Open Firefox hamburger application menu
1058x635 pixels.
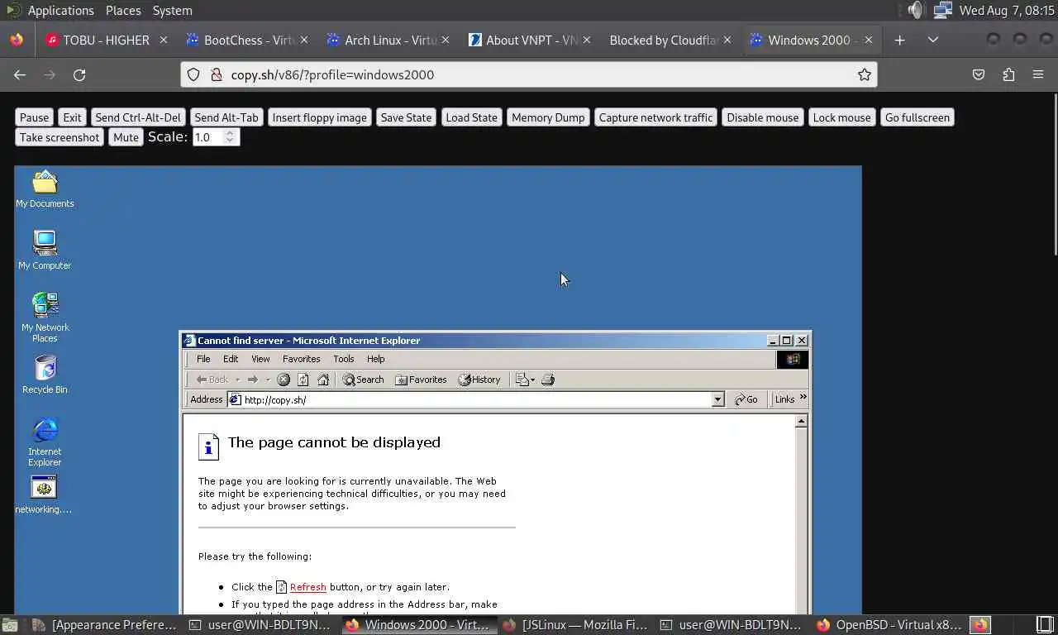click(1038, 74)
